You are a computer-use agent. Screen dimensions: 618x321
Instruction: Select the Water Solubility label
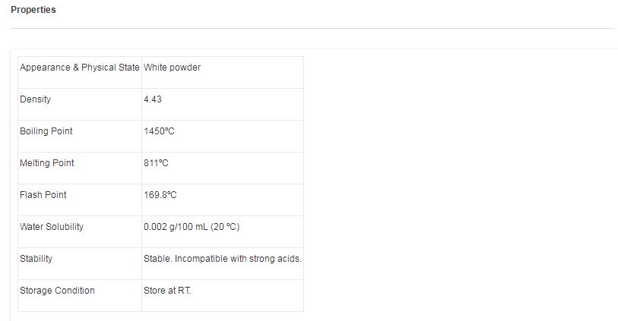(52, 227)
